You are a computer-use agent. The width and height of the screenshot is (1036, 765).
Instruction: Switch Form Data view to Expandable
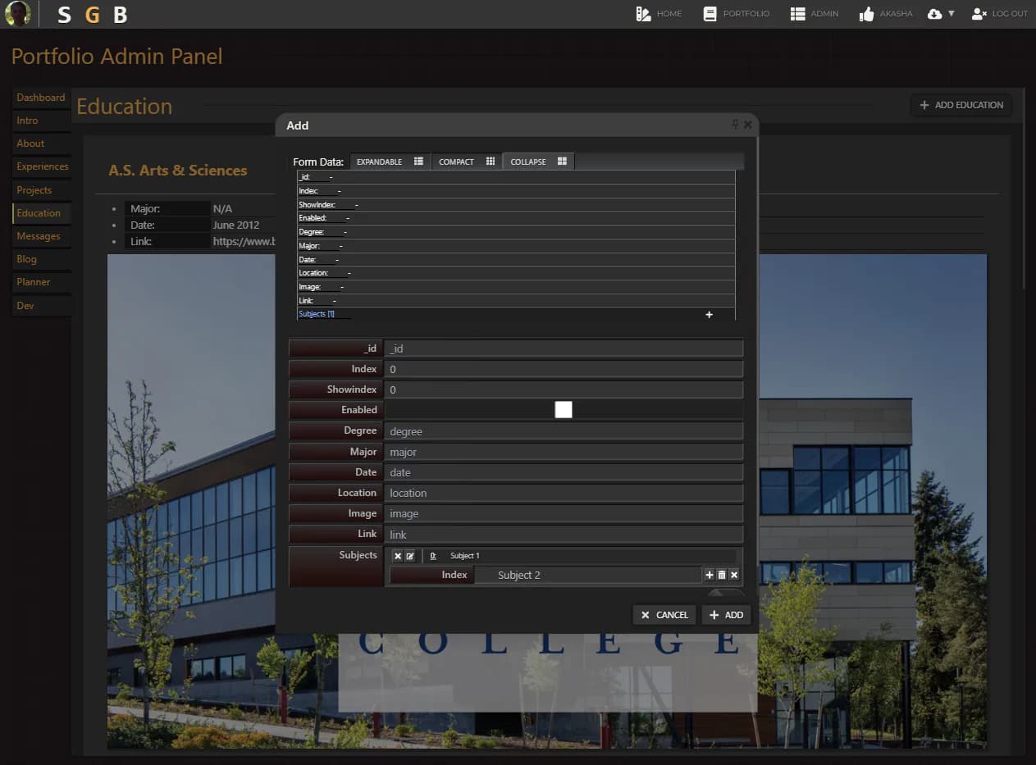[x=390, y=162]
